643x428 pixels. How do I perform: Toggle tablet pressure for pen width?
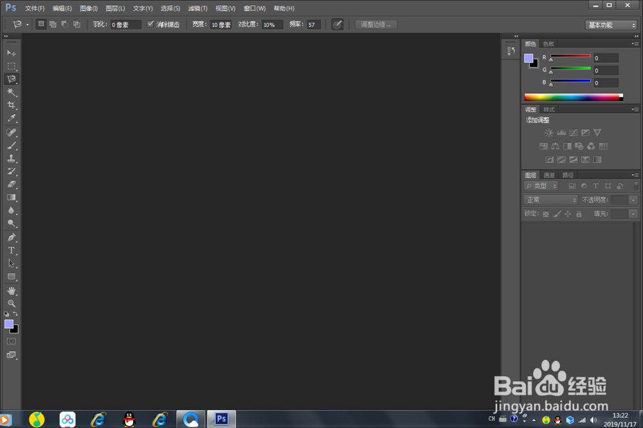[337, 24]
